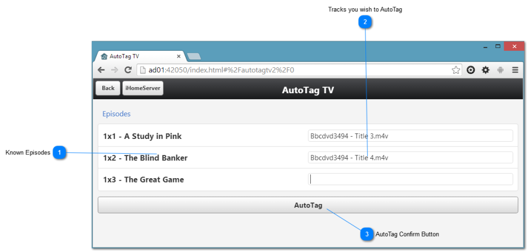Focus the track field for The Blind Banker
This screenshot has width=528, height=252.
[410, 158]
